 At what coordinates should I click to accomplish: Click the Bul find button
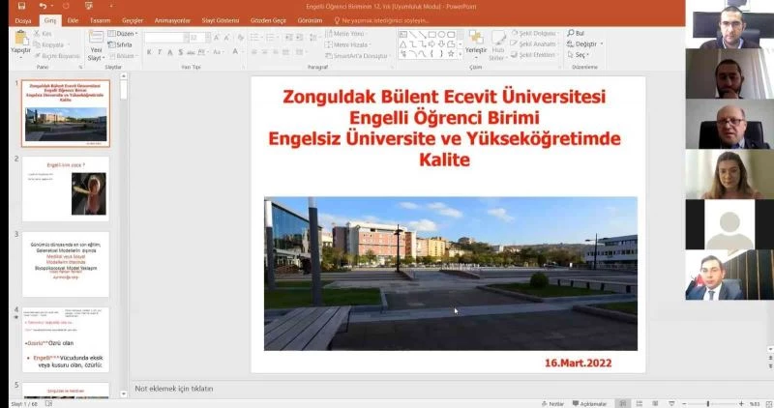click(x=576, y=33)
